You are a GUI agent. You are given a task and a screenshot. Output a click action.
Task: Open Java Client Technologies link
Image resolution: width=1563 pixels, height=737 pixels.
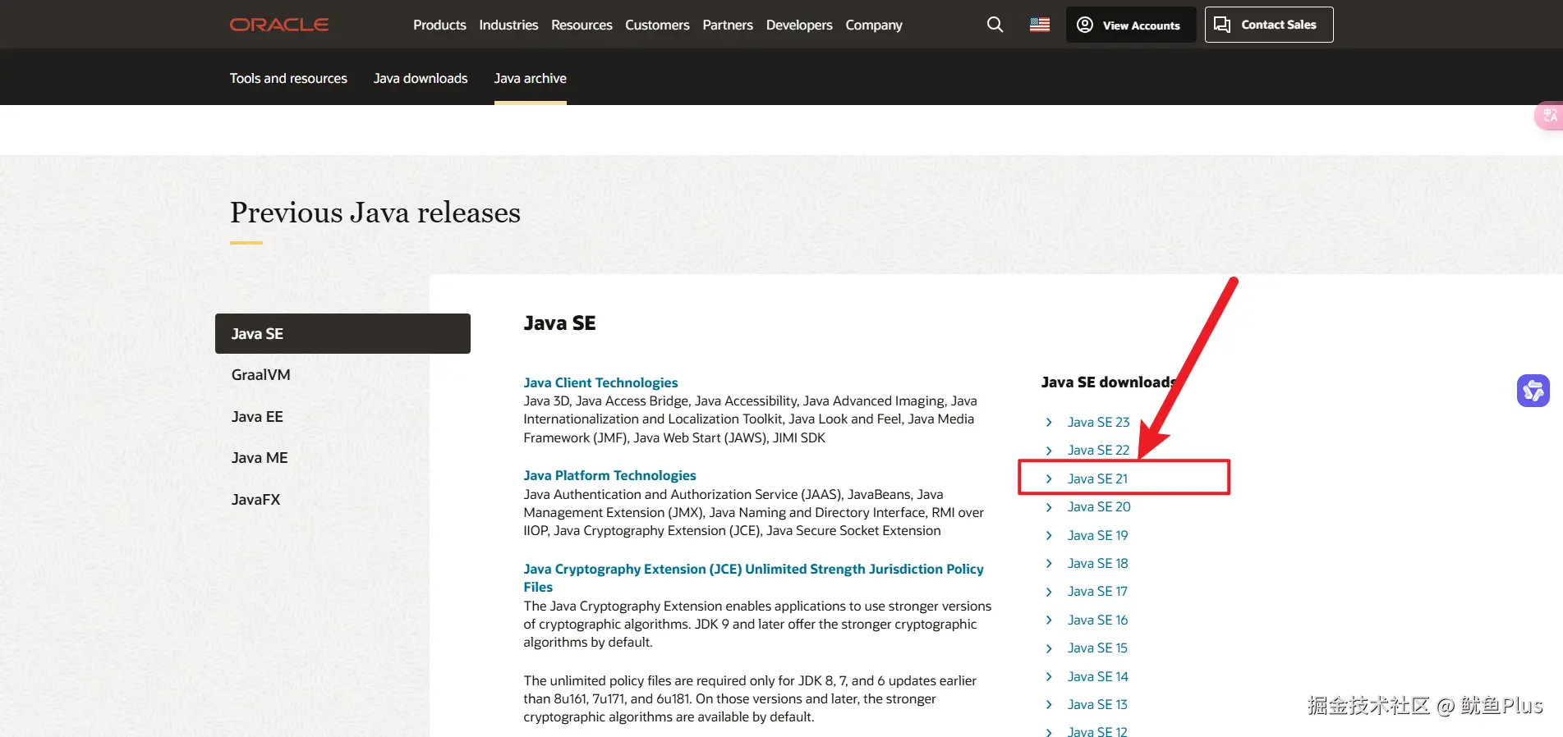coord(600,382)
